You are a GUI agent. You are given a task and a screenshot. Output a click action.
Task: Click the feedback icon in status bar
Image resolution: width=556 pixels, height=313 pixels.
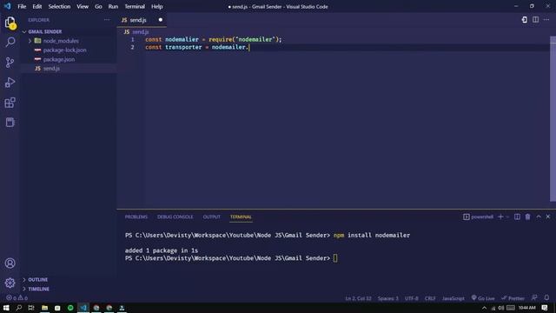click(534, 297)
